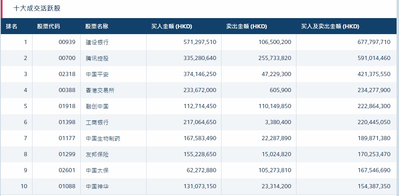399x196 pixels.
Task: Select stock name 腾讯控股
Action: 97,58
